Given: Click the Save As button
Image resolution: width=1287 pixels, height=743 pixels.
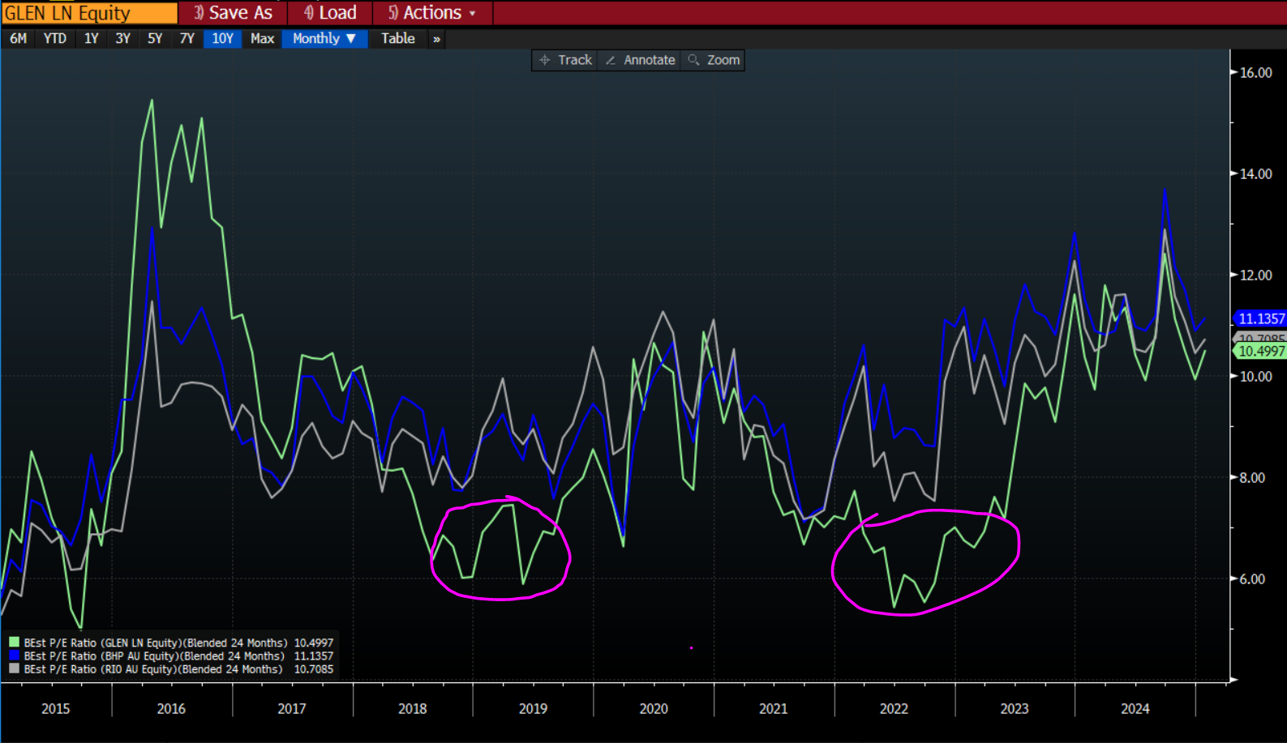Looking at the screenshot, I should (x=233, y=13).
